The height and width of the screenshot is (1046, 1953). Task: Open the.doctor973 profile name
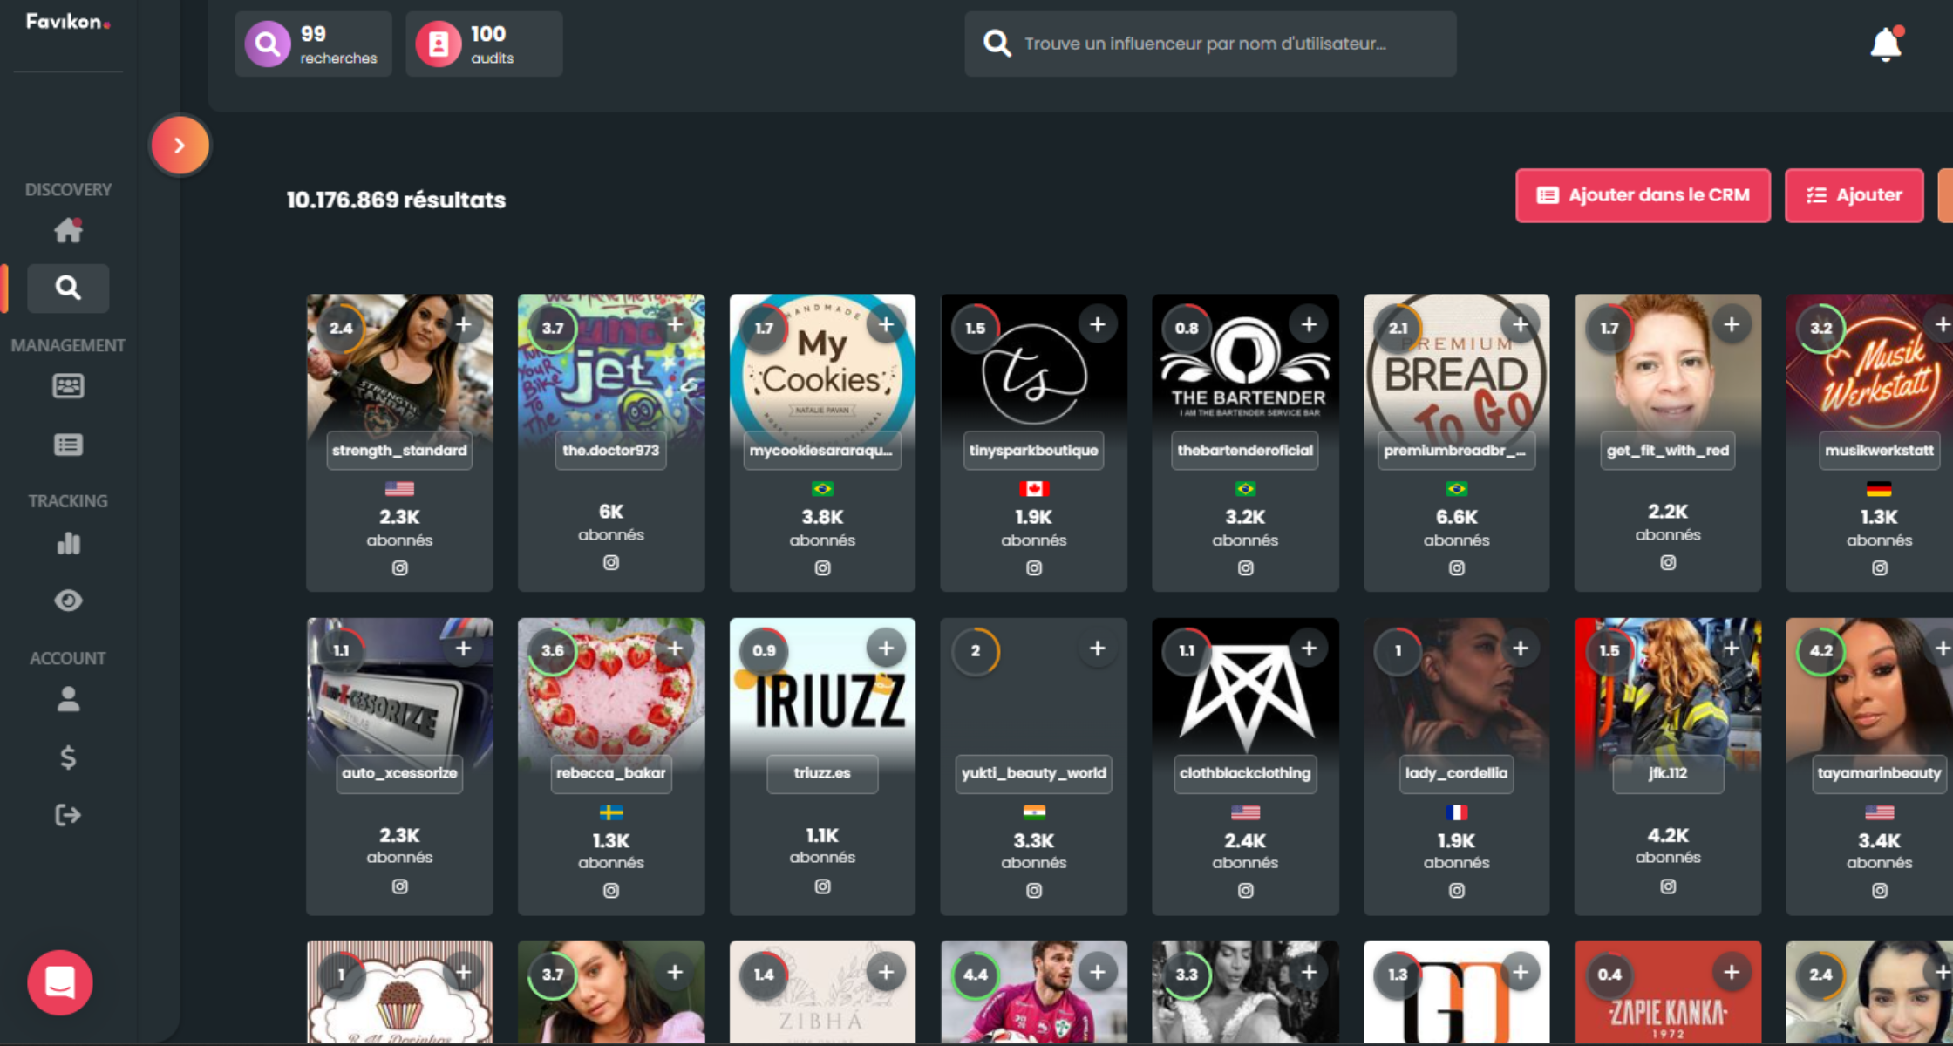pos(611,451)
